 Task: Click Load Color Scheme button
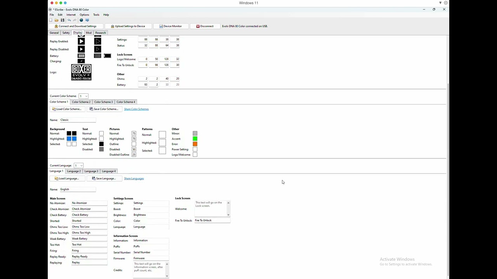(66, 109)
